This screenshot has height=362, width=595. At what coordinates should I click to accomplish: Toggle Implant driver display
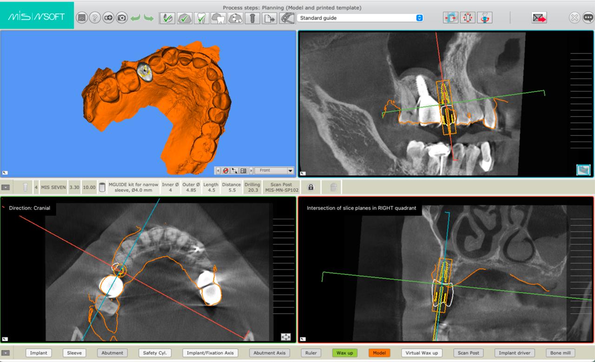514,353
